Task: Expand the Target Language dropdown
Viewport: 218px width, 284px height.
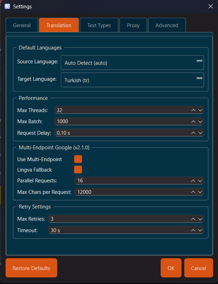Action: coord(132,80)
